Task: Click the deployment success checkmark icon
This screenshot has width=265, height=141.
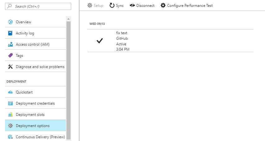Action: coord(99,41)
